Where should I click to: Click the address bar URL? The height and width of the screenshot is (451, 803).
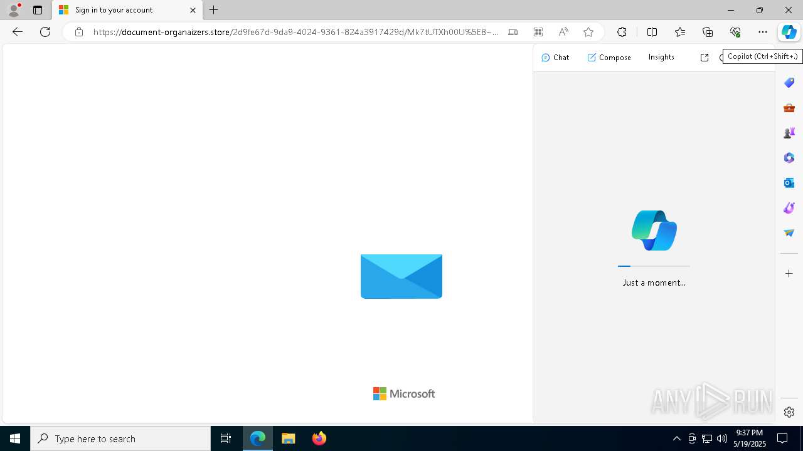pos(296,32)
